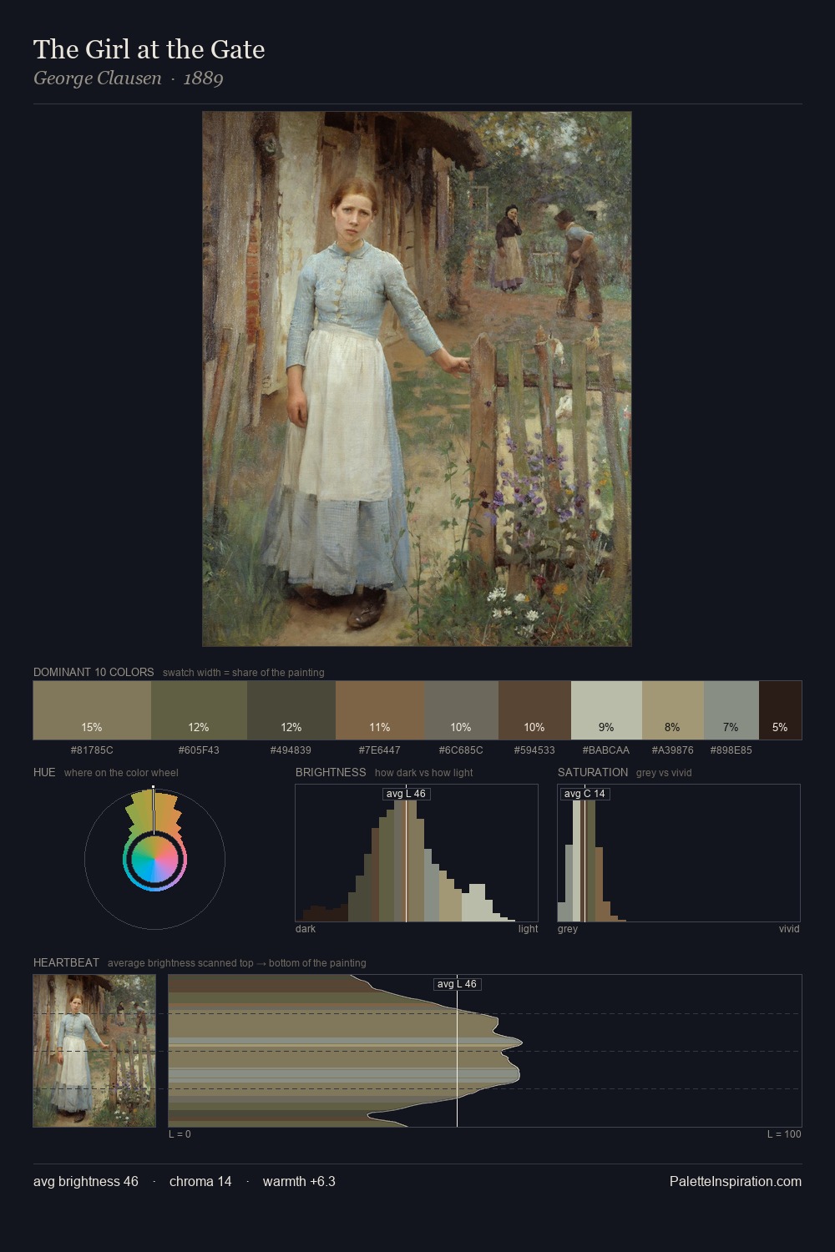Click the 'light' brightness axis label
Screen dimensions: 835x1252
pyautogui.click(x=528, y=929)
